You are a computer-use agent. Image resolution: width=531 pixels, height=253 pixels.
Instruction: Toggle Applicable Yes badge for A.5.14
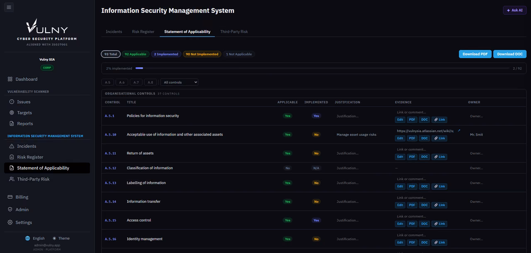coord(287,202)
